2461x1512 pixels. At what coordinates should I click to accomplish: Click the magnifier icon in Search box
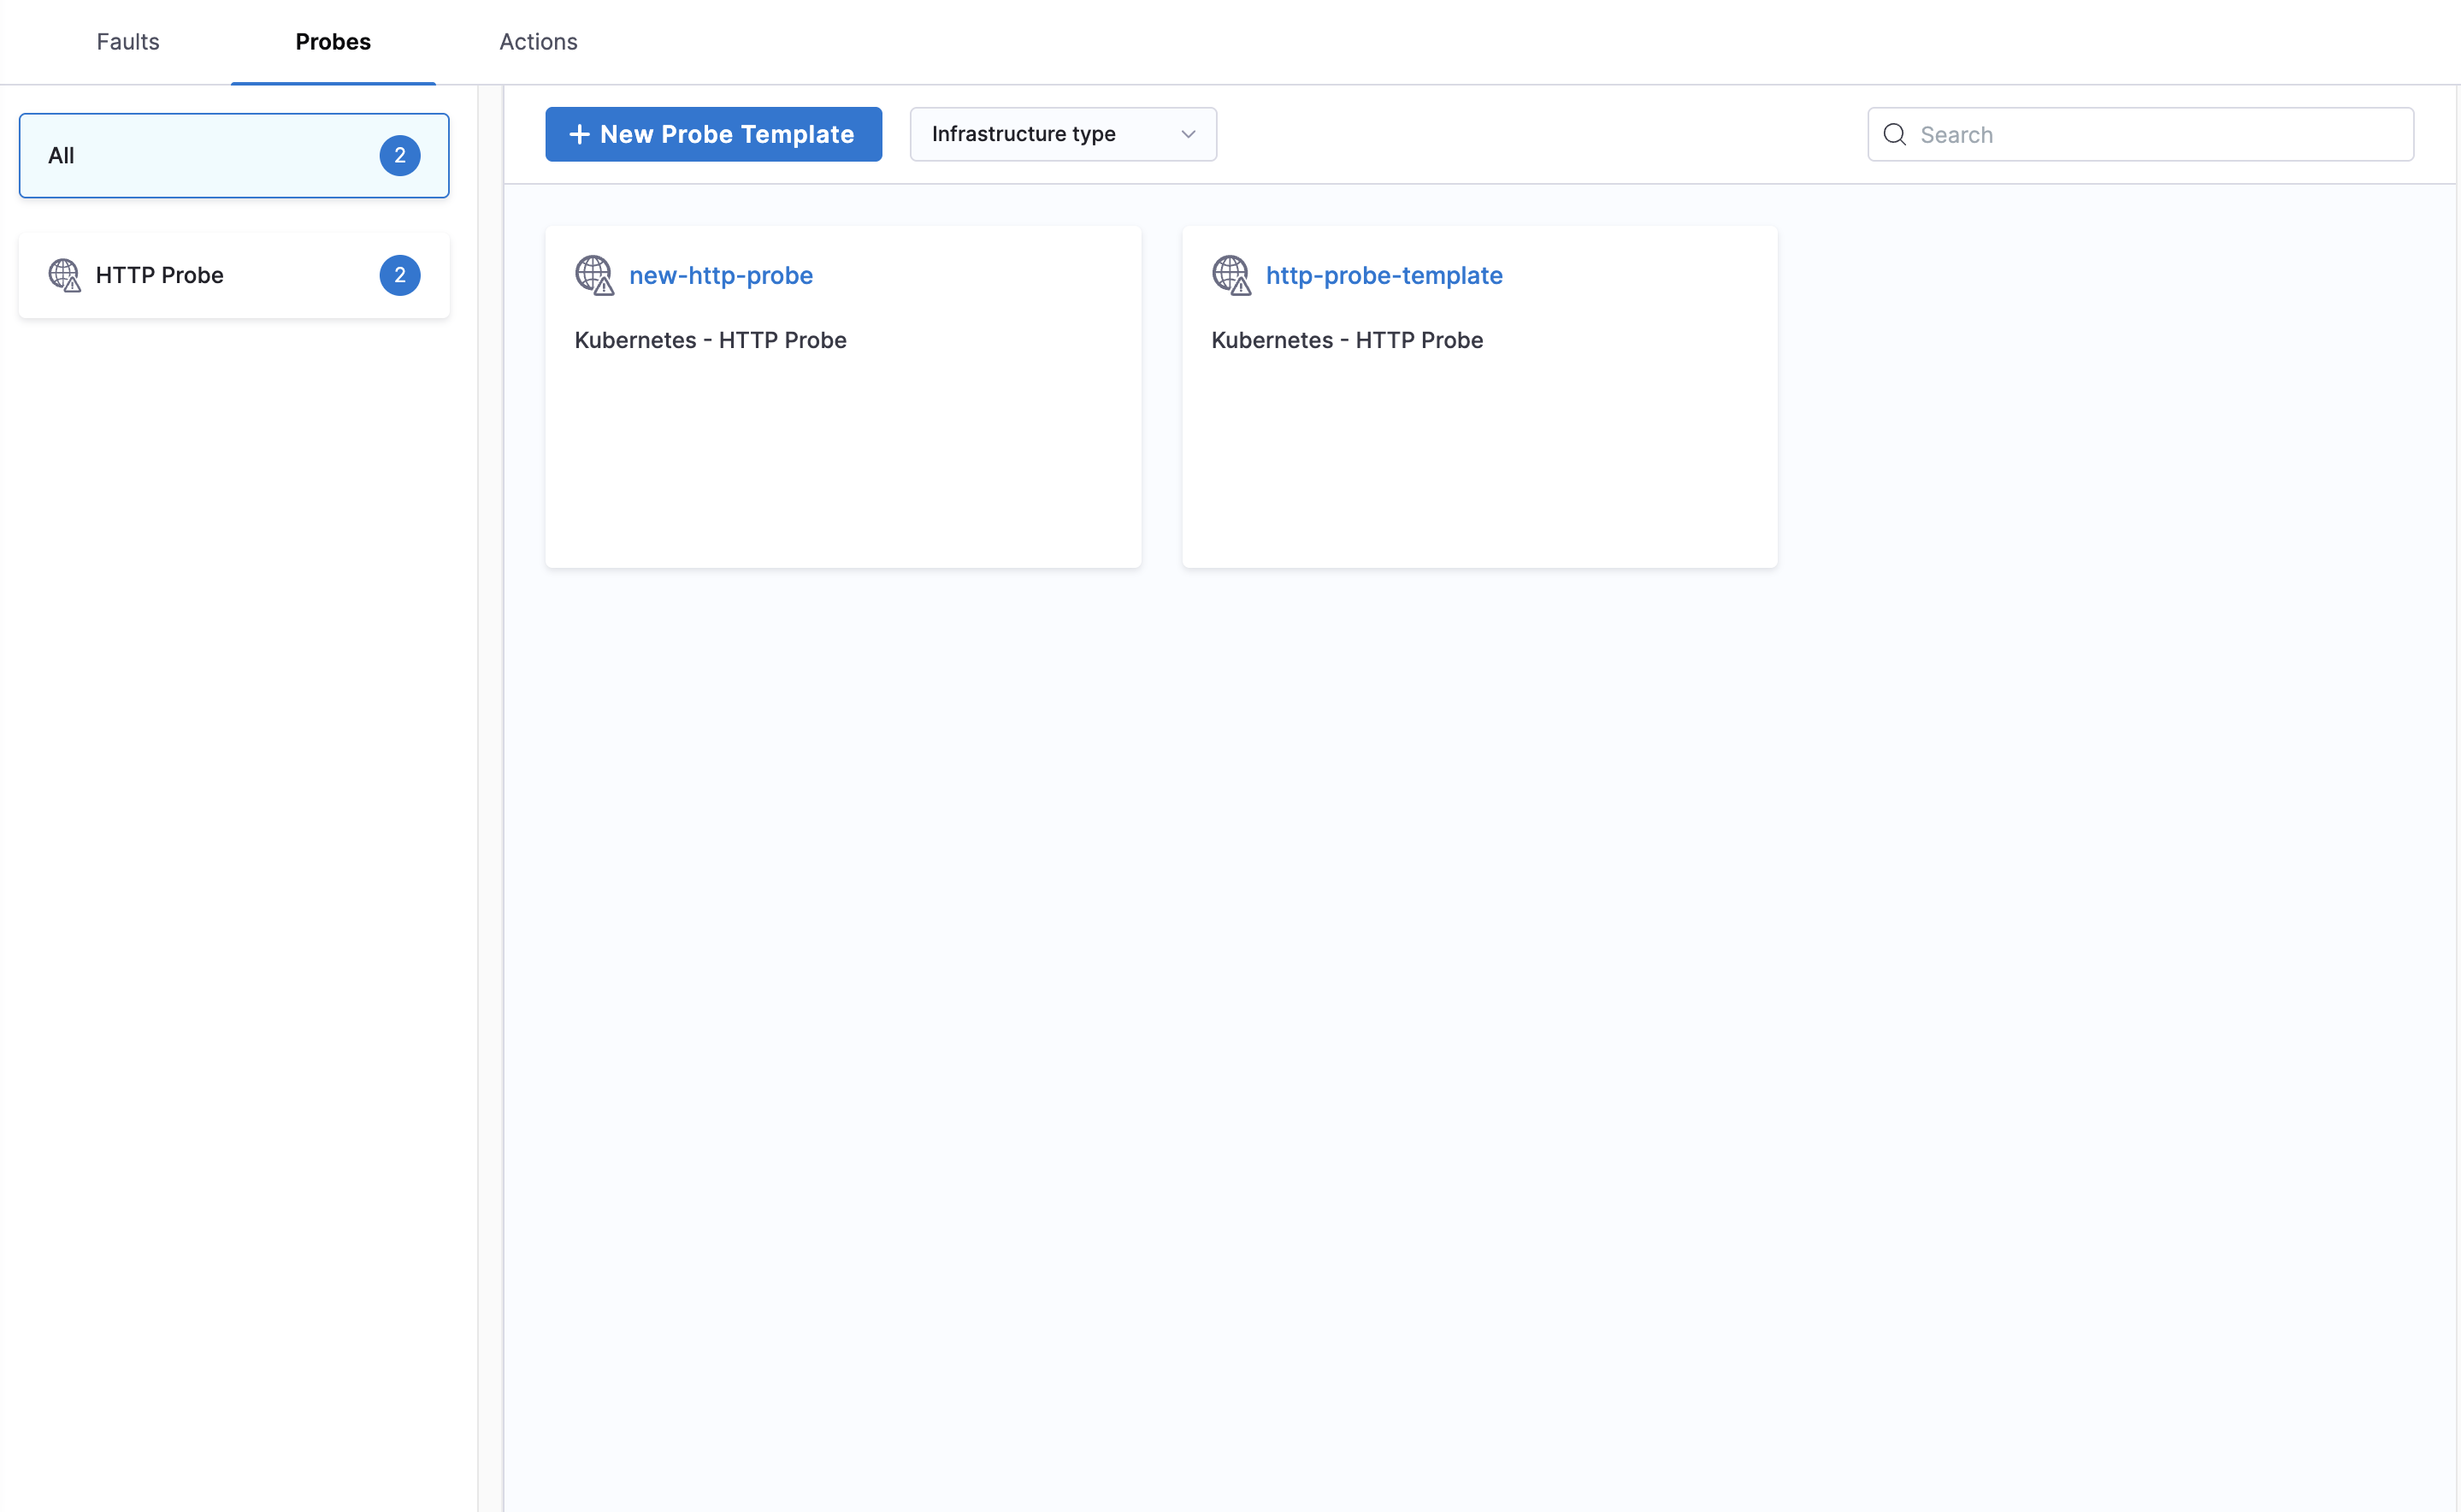pyautogui.click(x=1894, y=135)
